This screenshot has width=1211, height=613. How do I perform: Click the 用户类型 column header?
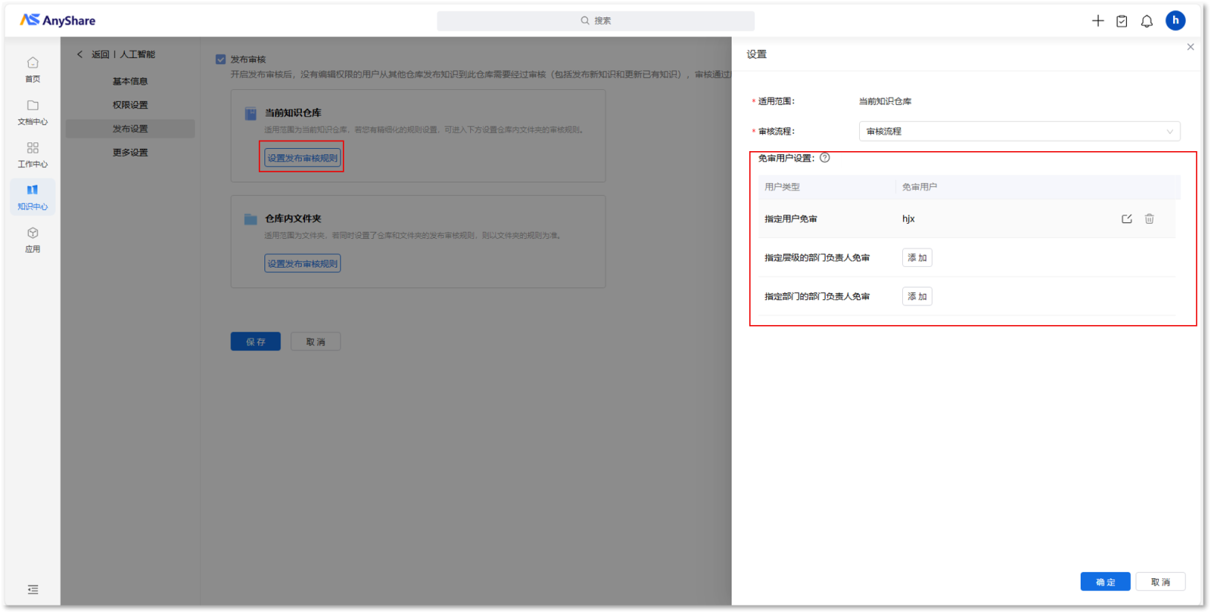click(782, 187)
